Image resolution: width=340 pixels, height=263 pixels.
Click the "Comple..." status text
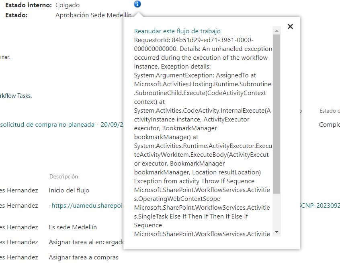point(329,125)
